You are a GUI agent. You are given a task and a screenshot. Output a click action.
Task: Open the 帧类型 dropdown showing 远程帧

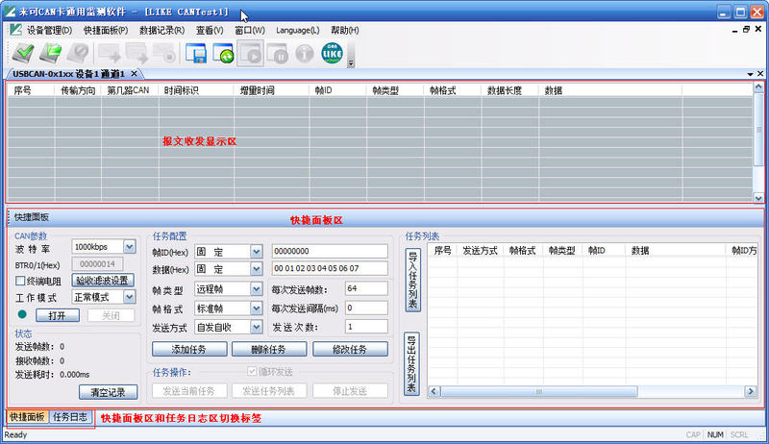(256, 288)
